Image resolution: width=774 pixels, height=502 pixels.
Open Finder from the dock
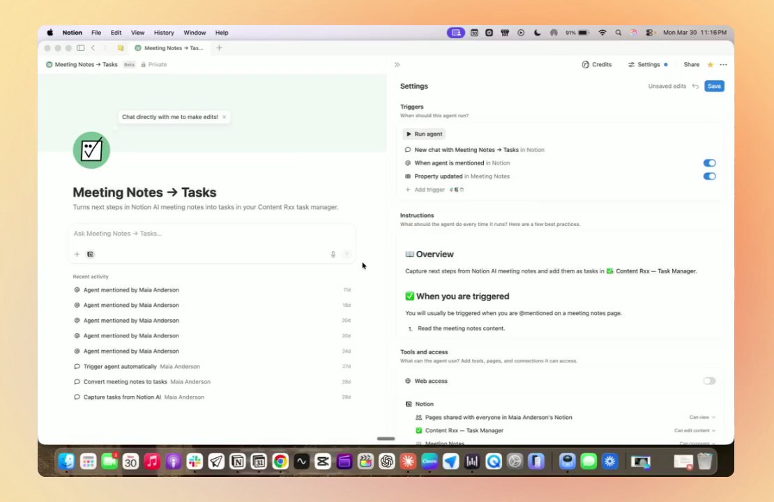(67, 462)
